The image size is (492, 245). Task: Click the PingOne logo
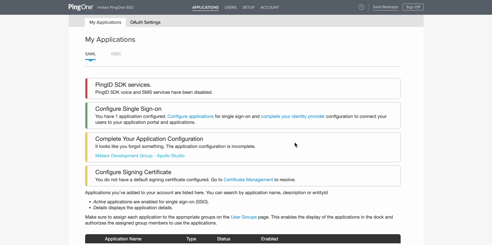pos(81,7)
